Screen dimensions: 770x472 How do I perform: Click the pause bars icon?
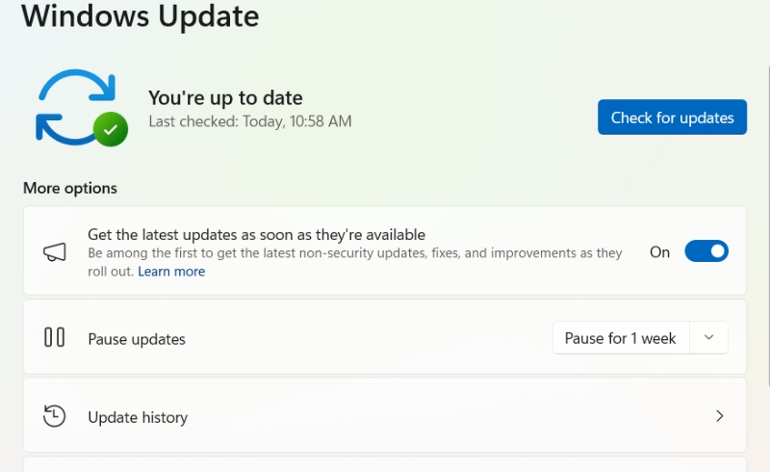click(x=55, y=338)
